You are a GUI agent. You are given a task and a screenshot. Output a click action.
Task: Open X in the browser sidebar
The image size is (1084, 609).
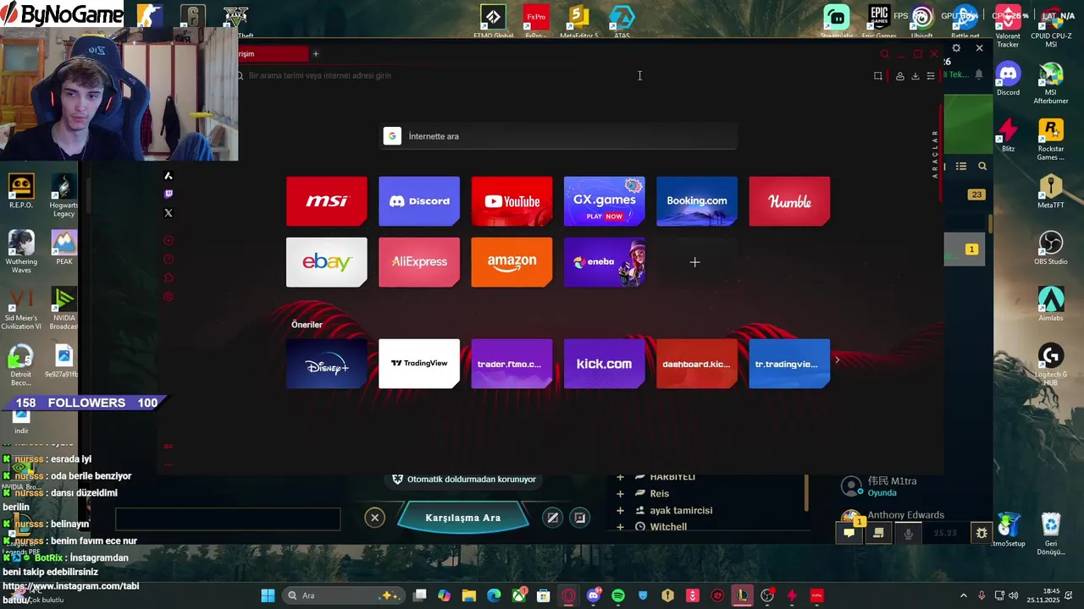169,213
